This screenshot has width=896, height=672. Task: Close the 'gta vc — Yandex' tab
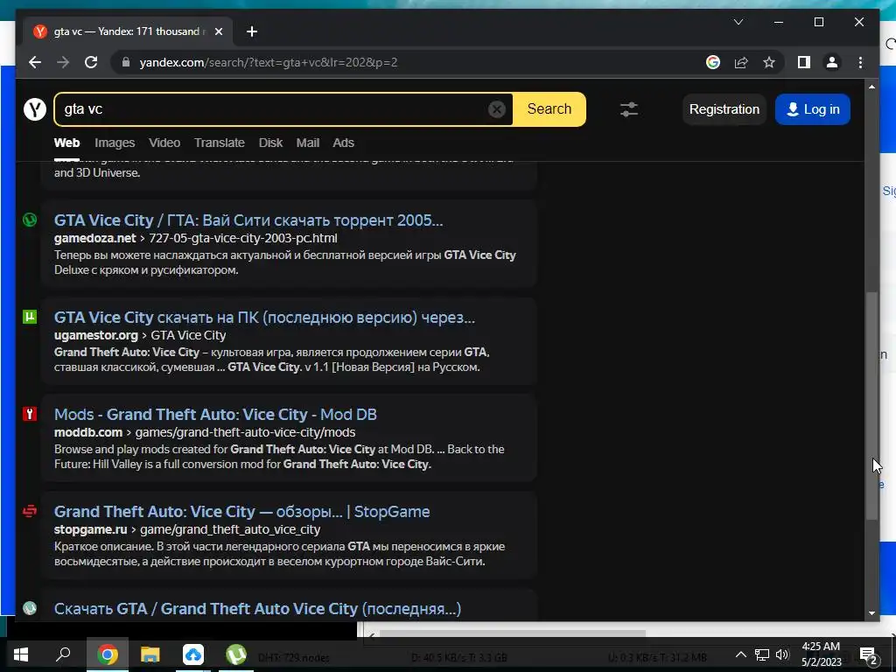click(x=218, y=31)
